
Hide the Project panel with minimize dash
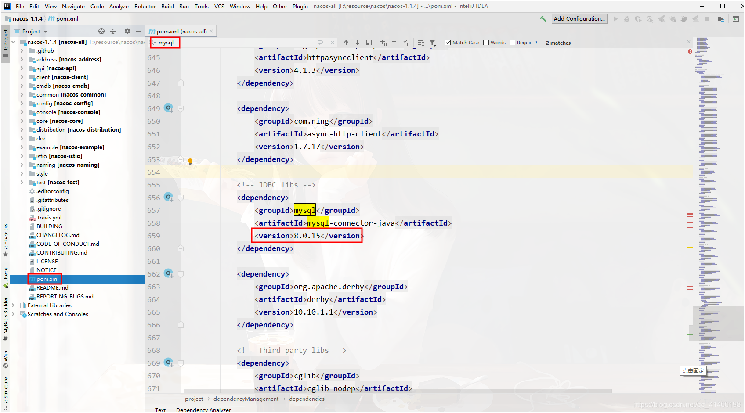[139, 31]
